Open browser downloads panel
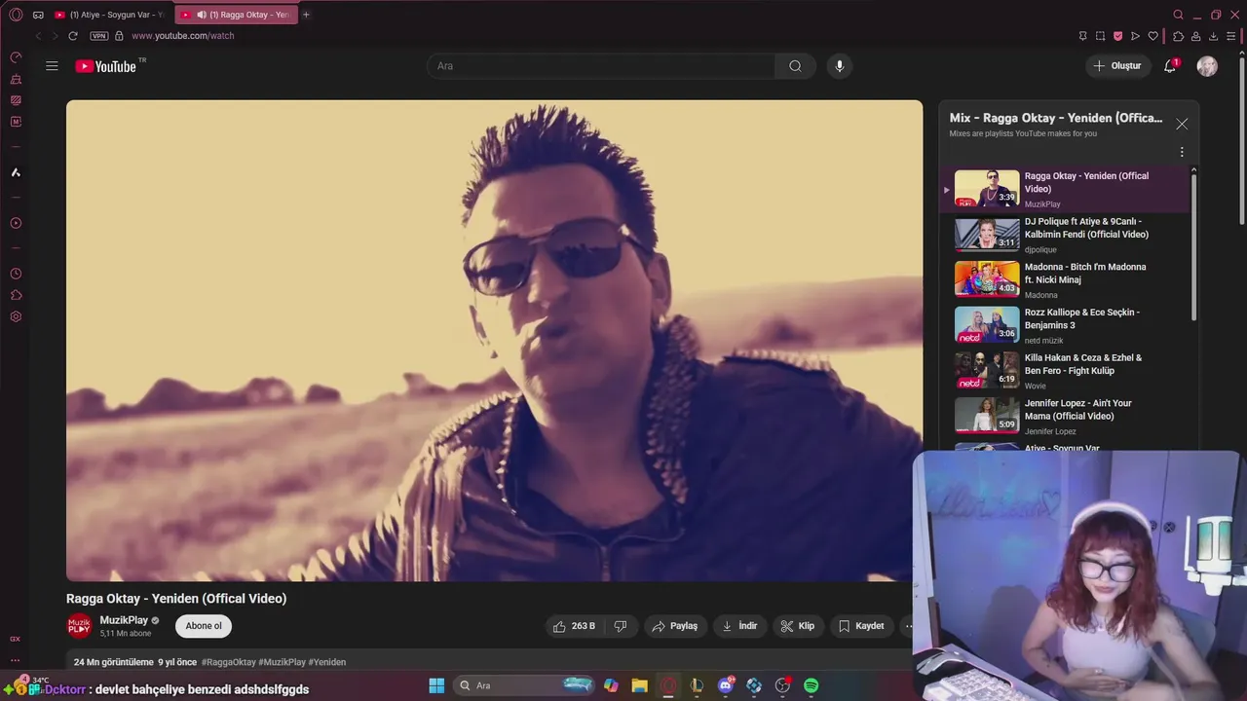 [x=1213, y=36]
